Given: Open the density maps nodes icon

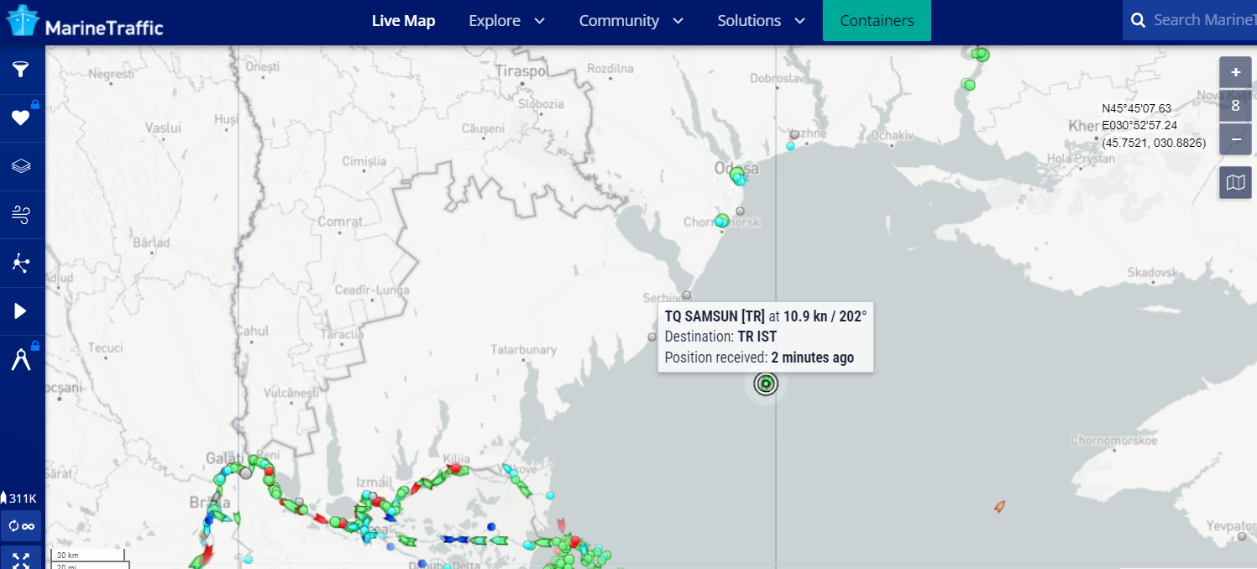Looking at the screenshot, I should coord(21,264).
